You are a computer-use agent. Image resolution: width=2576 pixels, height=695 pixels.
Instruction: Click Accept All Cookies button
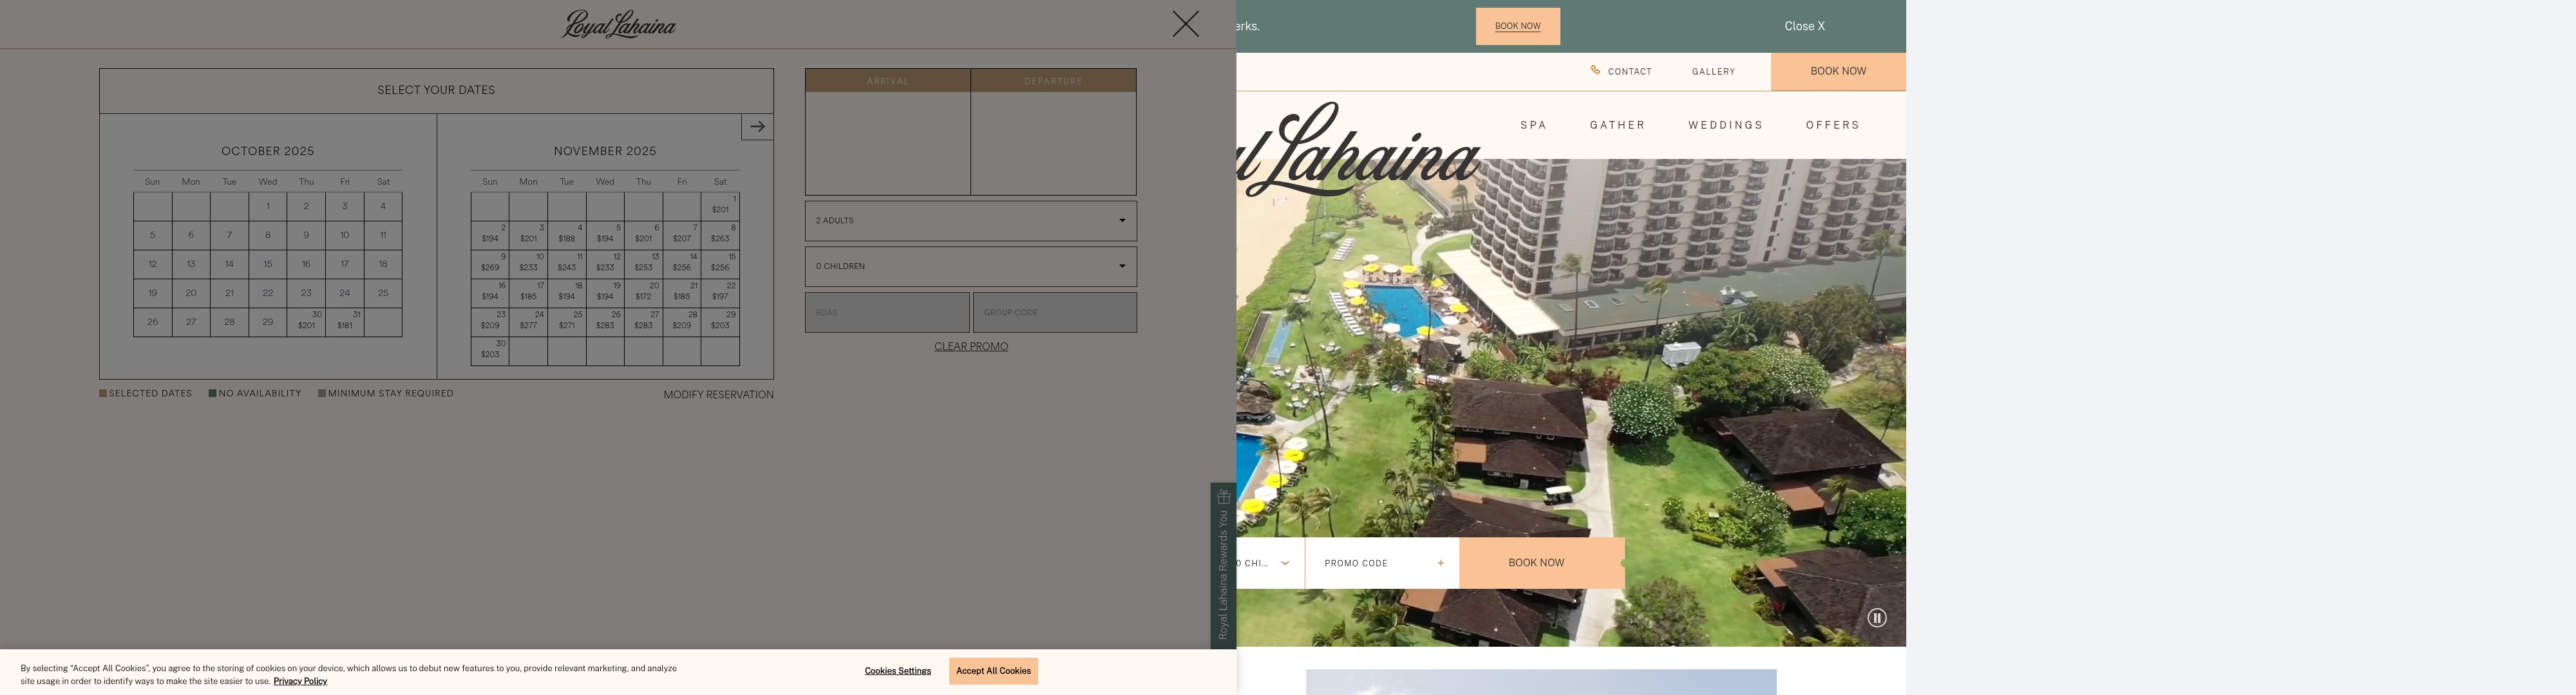pyautogui.click(x=993, y=671)
